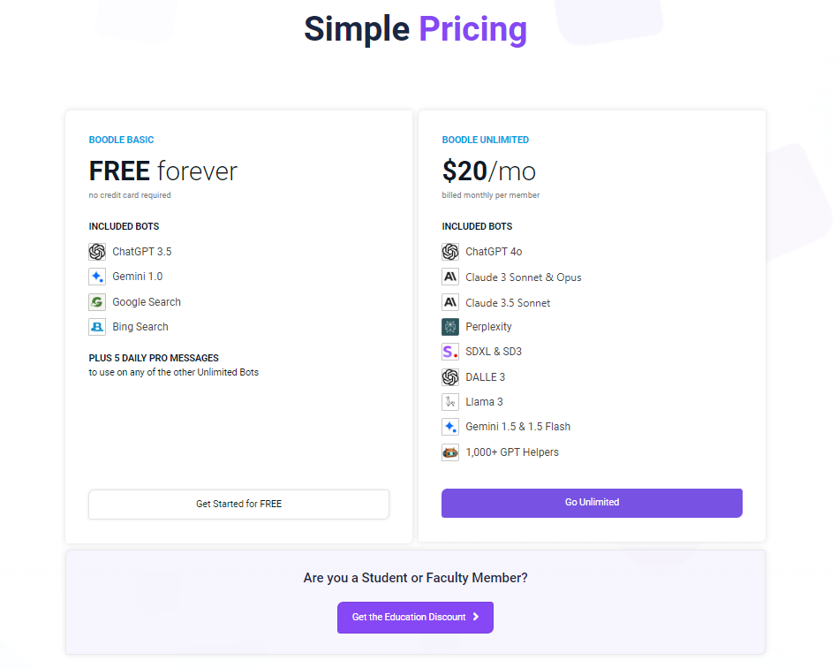The image size is (838, 668).
Task: Click the purple Go Unlimited button
Action: tap(592, 503)
